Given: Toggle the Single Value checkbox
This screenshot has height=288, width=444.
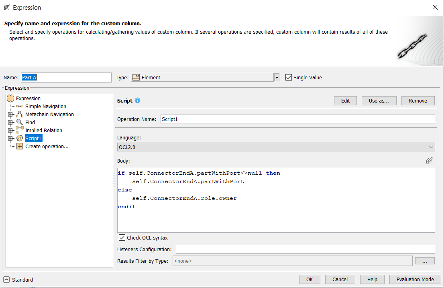Looking at the screenshot, I should point(288,77).
